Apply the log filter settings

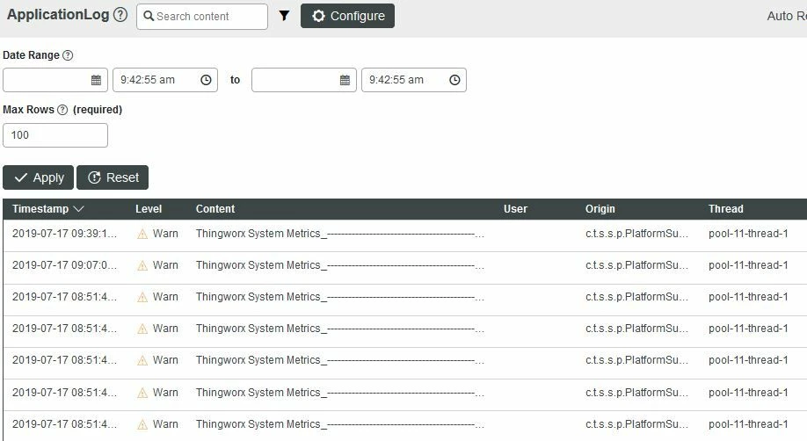[x=38, y=177]
